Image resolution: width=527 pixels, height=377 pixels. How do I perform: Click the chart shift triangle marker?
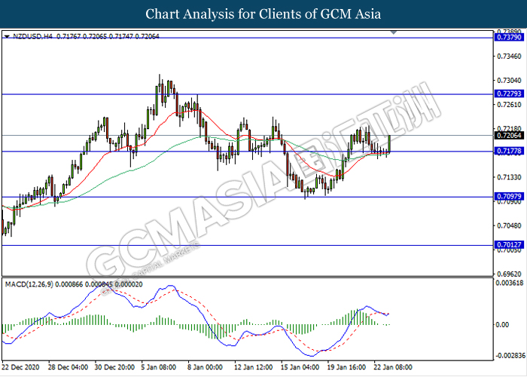(x=394, y=32)
